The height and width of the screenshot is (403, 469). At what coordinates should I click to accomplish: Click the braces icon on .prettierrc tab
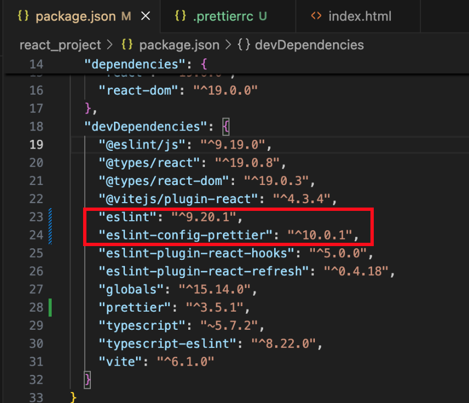181,16
